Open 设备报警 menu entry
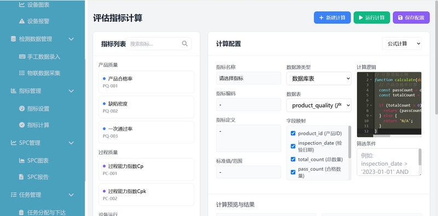Viewport: 438px width, 216px height. (38, 21)
